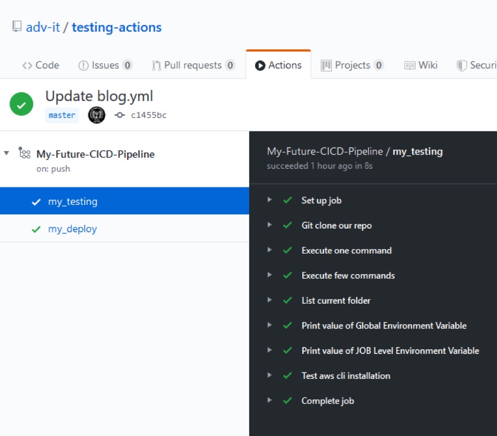
Task: Click the commit hash icon beside c1455bc
Action: 120,115
